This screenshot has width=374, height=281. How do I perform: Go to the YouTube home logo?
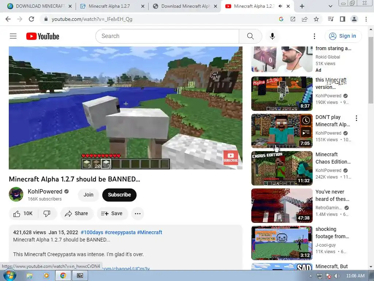[x=43, y=36]
